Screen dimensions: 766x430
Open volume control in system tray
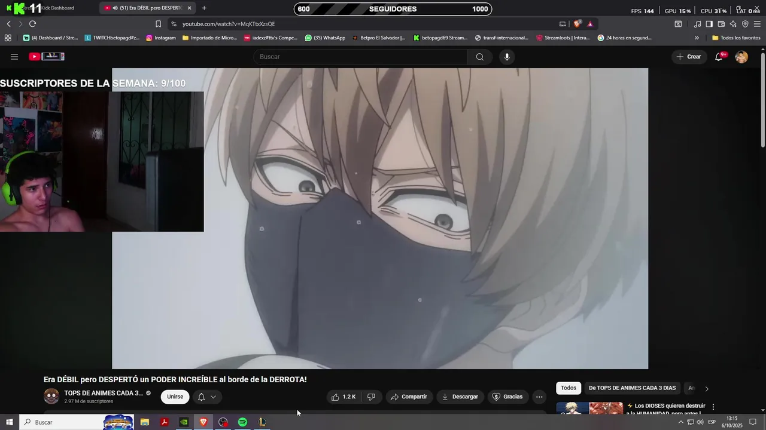pyautogui.click(x=700, y=422)
